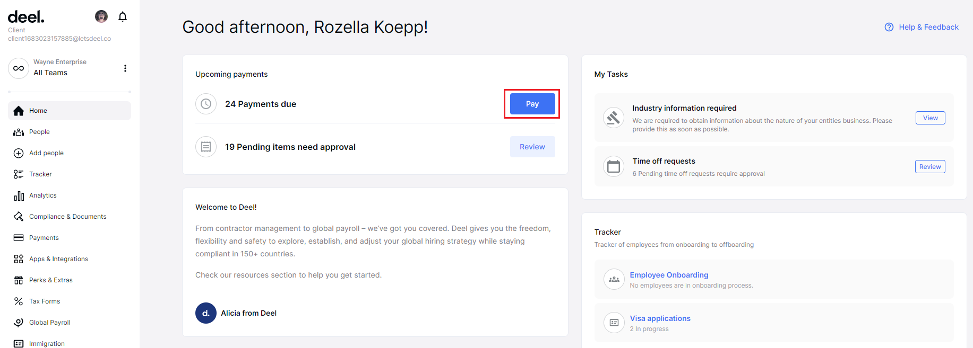Open Apps & Integrations menu item
973x348 pixels.
(70, 259)
